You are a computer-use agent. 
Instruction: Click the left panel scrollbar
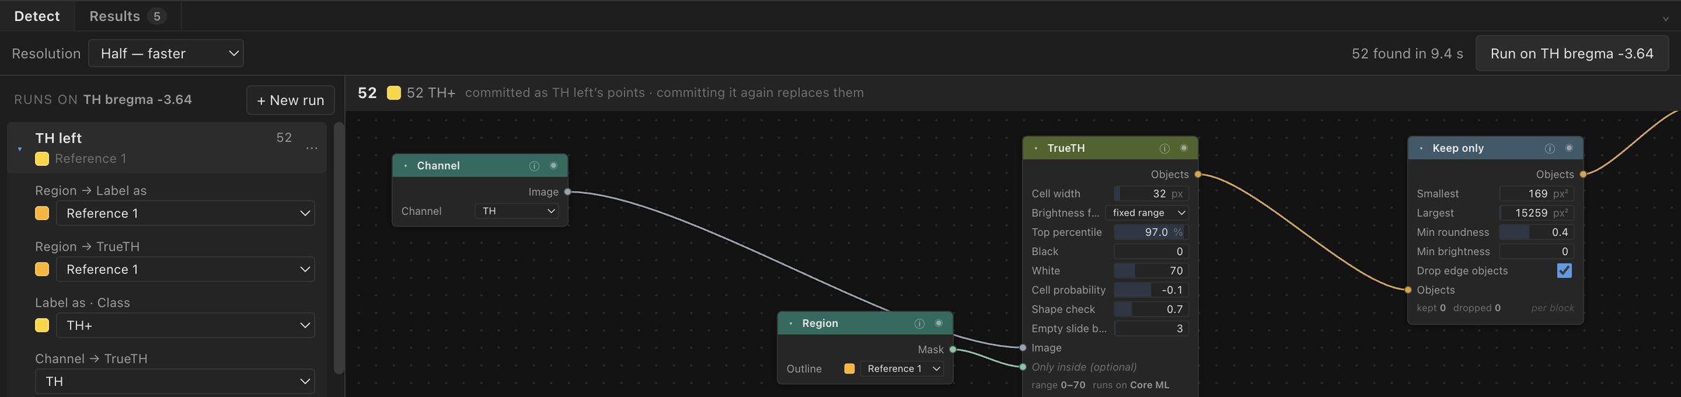339,249
